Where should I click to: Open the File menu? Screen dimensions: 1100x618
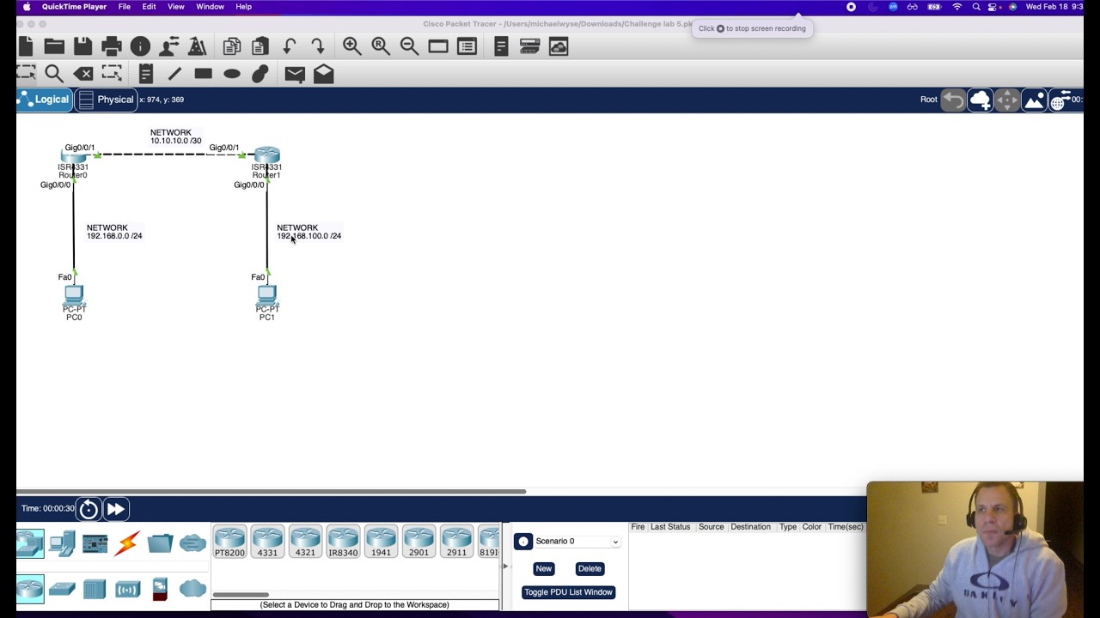pos(125,7)
